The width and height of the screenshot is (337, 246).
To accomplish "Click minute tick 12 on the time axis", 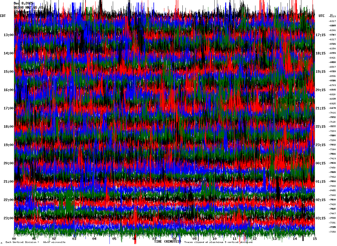I will tap(255, 239).
